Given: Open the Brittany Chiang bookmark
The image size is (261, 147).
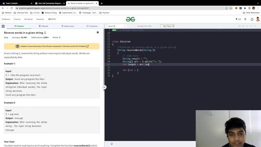Looking at the screenshot, I should point(49,13).
